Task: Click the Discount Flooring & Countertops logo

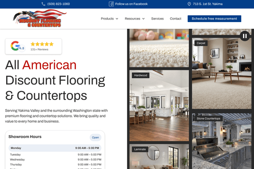Action: tap(40, 18)
